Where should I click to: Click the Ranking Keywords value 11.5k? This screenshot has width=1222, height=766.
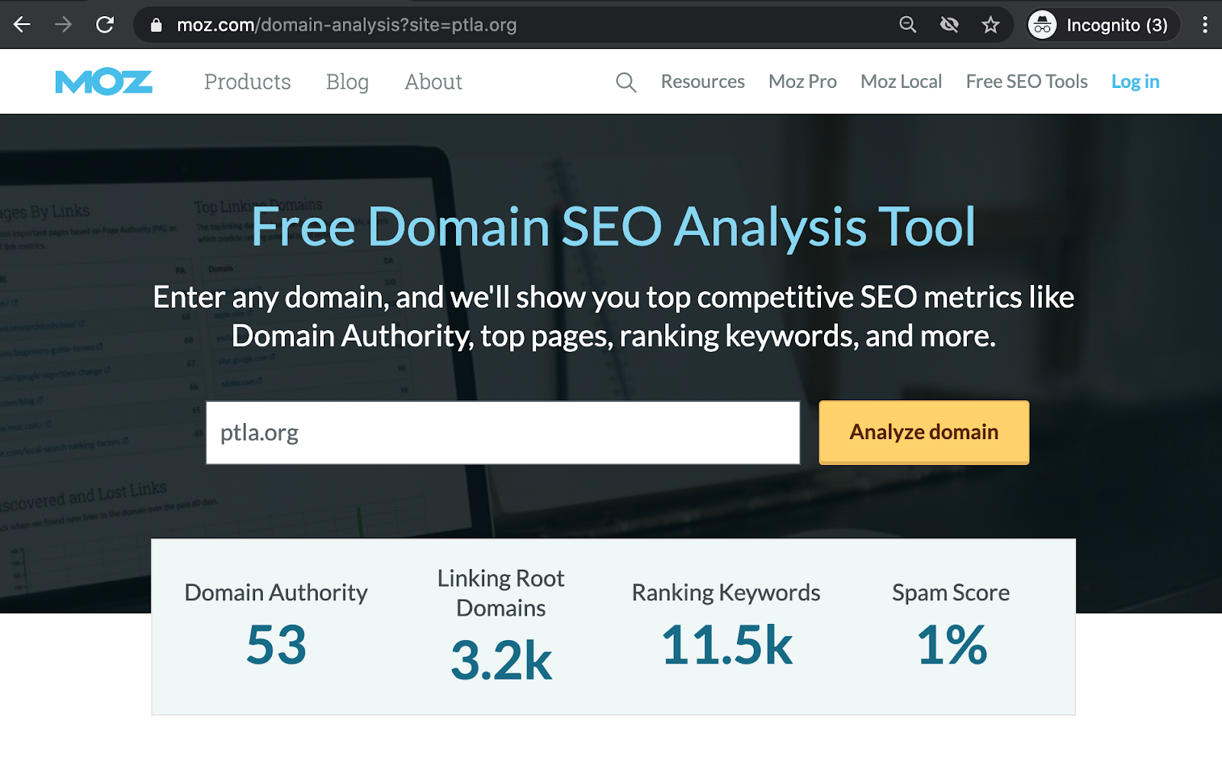[726, 645]
